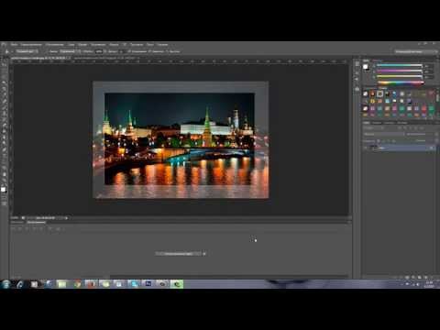Toggle lock transparent pixels icon in Layers panel

[x=379, y=141]
